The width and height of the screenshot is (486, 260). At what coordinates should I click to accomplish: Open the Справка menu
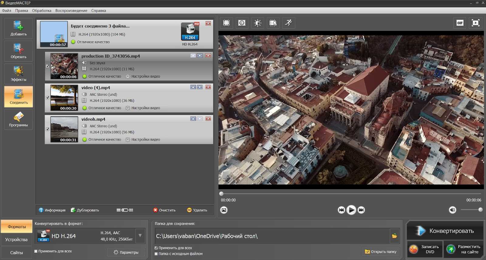pyautogui.click(x=99, y=10)
